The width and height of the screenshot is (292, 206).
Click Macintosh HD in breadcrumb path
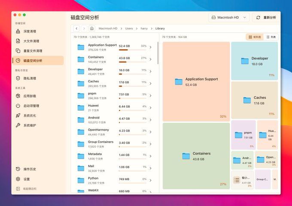coord(108,28)
